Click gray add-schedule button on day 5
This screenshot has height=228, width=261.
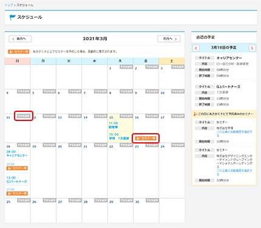[x=49, y=91]
